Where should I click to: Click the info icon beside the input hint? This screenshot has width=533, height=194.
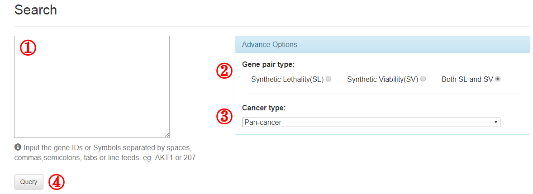point(17,147)
